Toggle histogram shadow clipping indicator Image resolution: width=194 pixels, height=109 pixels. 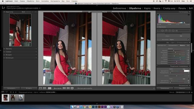tap(158, 15)
